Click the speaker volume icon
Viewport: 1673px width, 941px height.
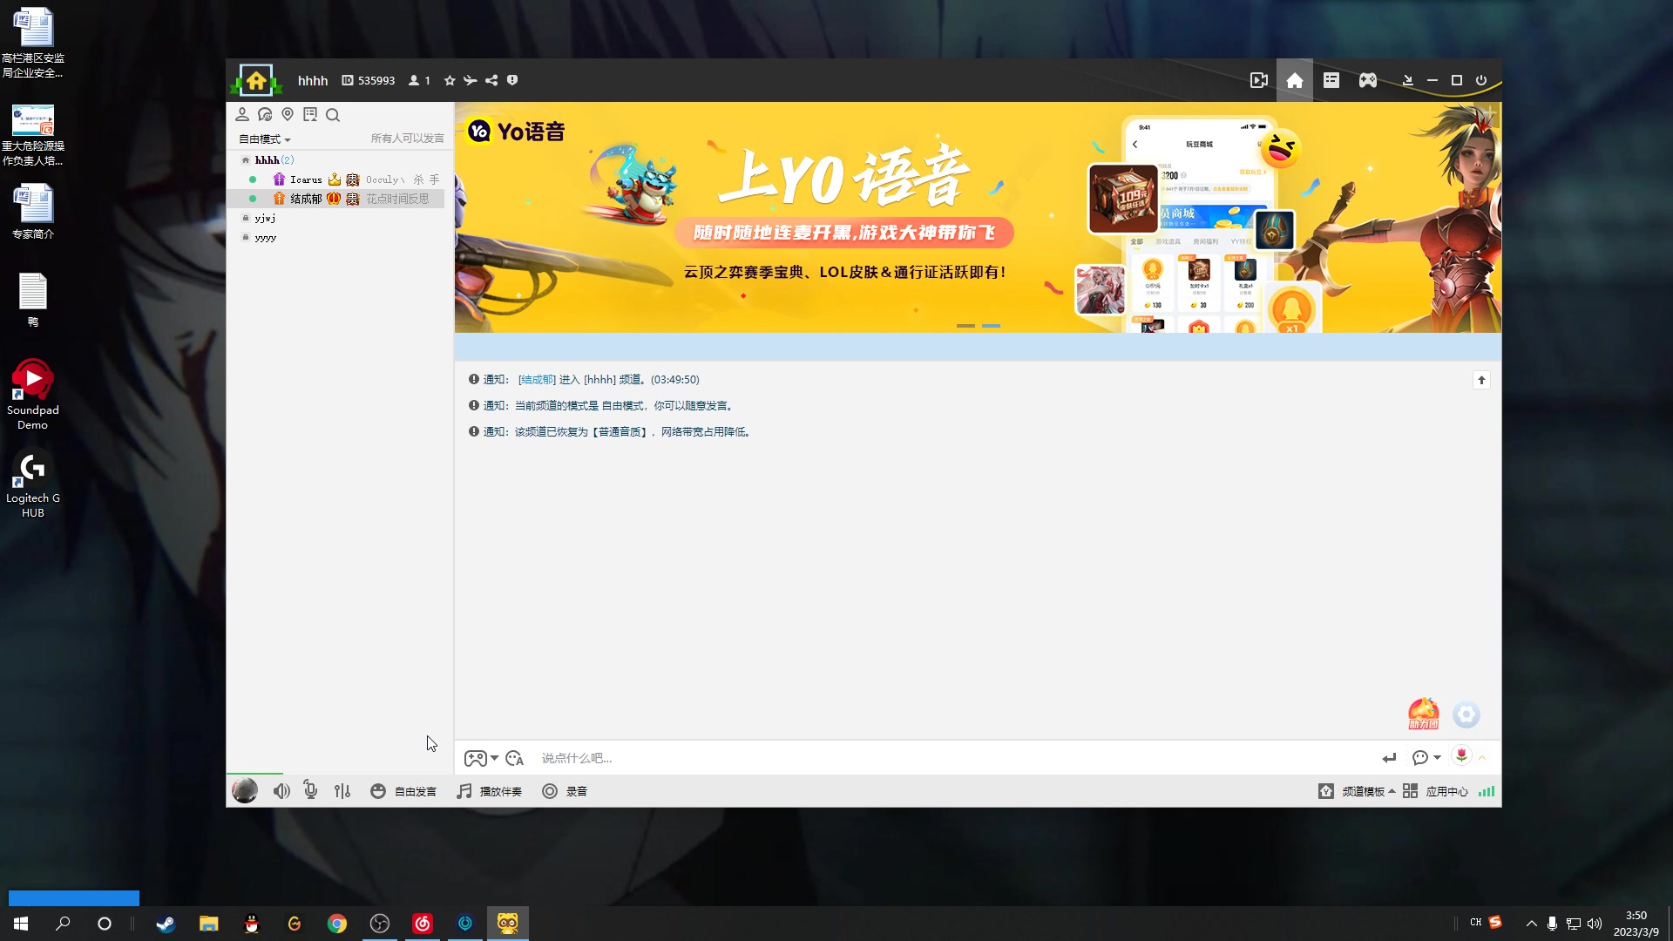(281, 790)
